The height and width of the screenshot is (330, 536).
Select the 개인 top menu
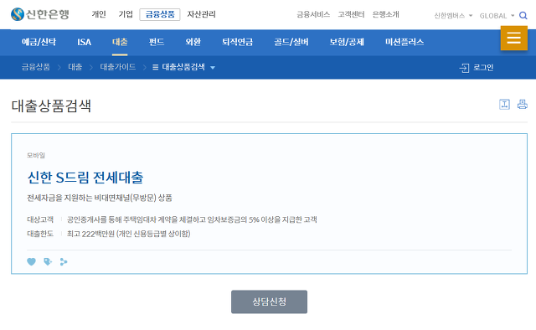(x=99, y=14)
